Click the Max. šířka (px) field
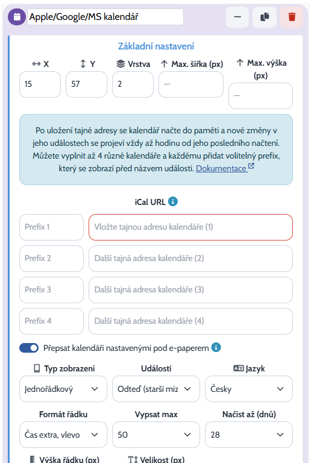Screen dimensions: 311x463 click(191, 84)
